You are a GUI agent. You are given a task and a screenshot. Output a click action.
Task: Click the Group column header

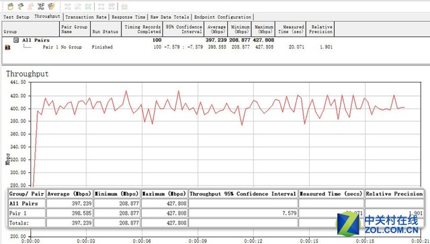[x=31, y=29]
